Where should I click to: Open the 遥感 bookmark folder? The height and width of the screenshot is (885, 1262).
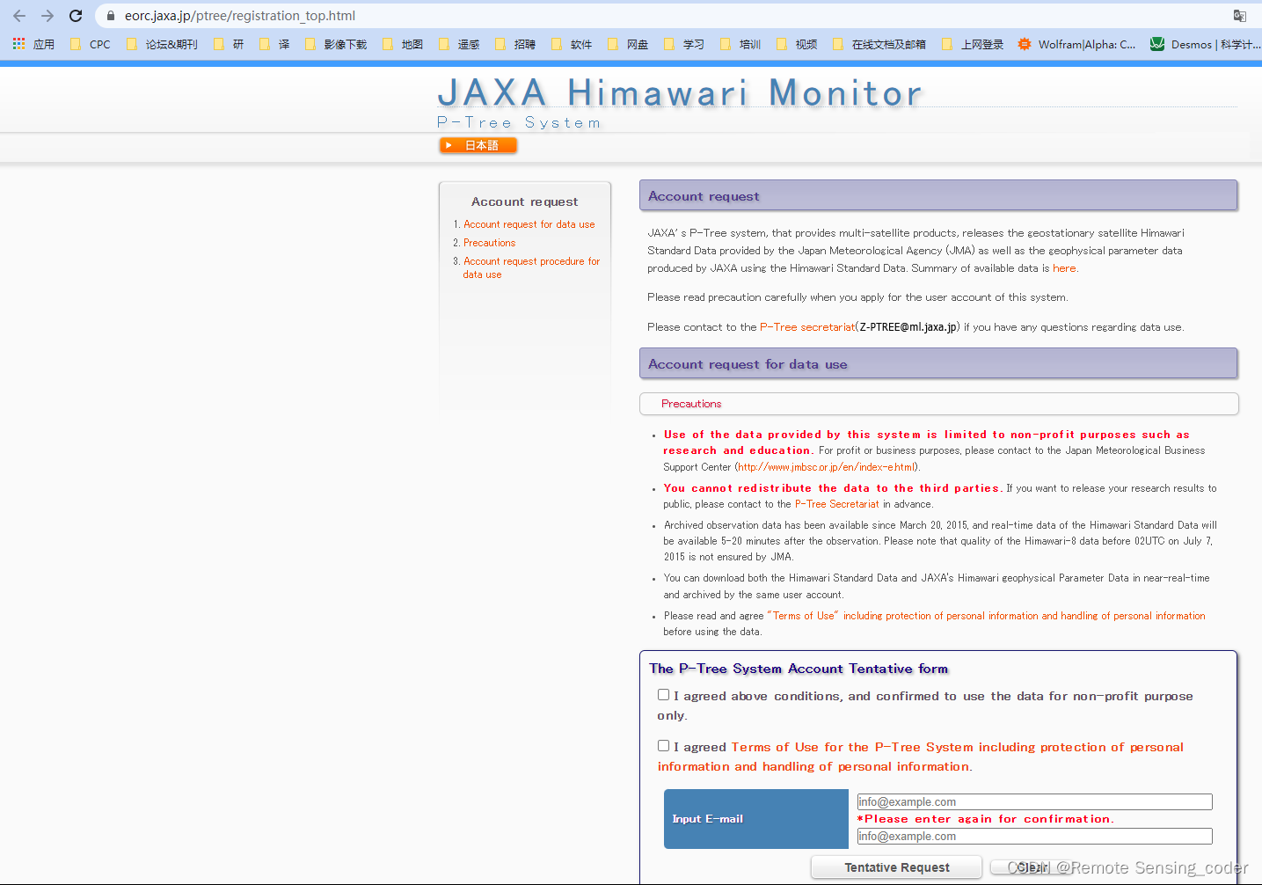coord(459,44)
